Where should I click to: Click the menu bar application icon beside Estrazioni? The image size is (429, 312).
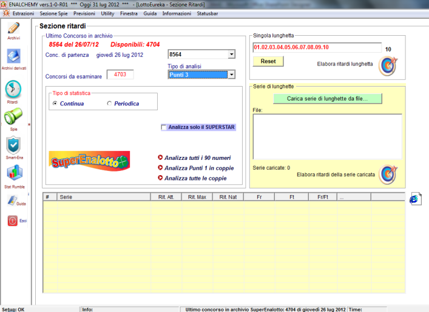point(6,13)
